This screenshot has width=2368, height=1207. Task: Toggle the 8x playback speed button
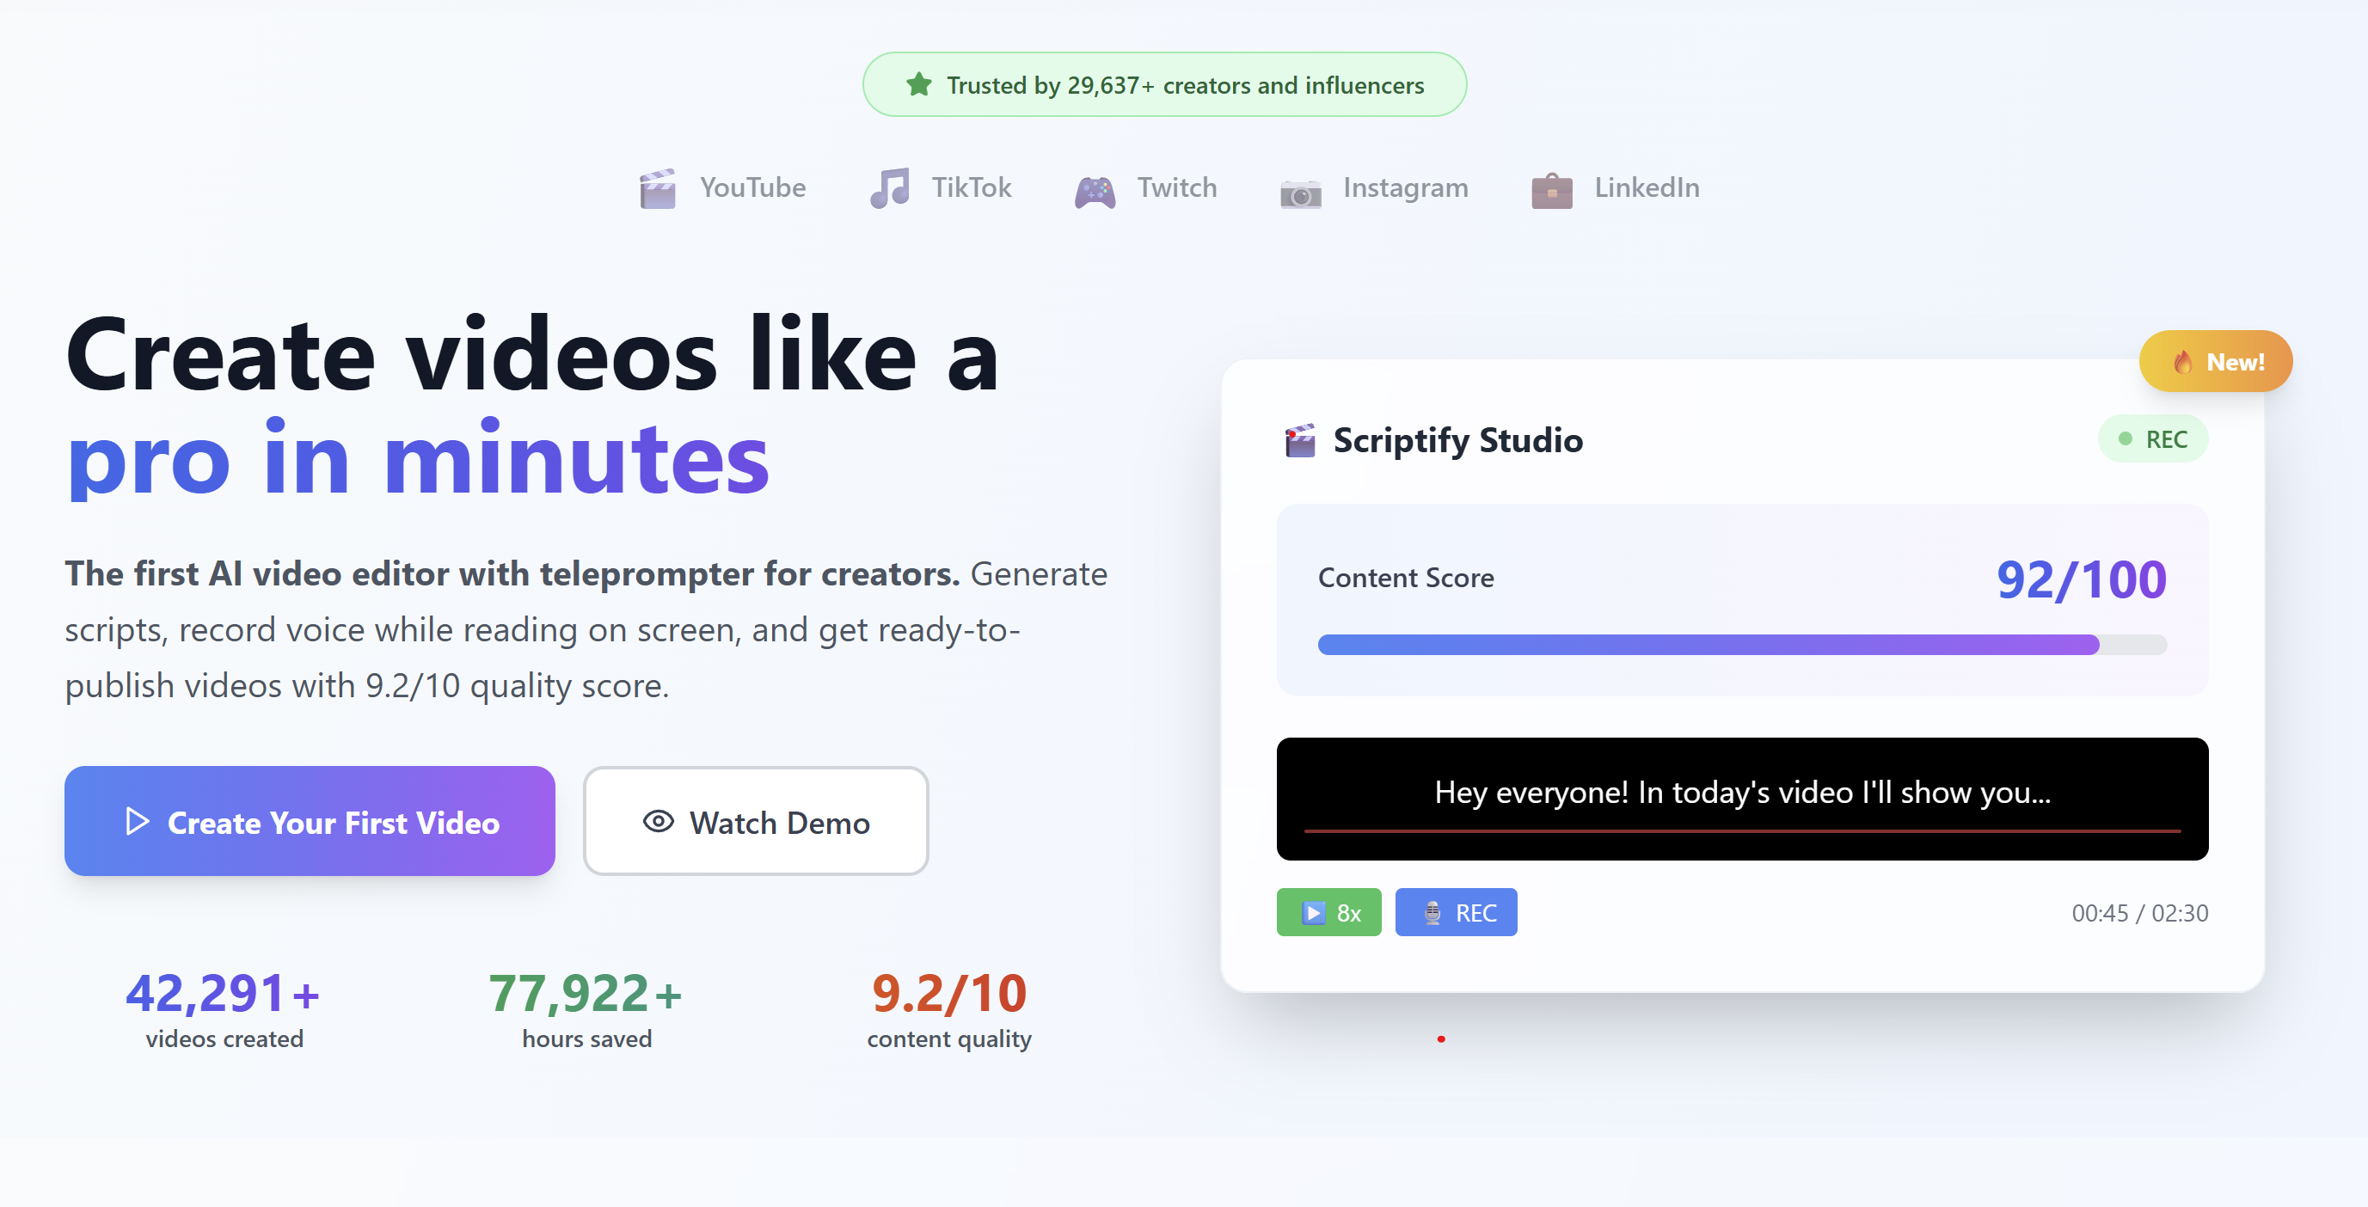point(1328,912)
